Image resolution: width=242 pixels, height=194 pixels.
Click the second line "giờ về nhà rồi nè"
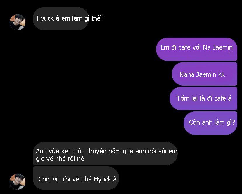coord(60,159)
